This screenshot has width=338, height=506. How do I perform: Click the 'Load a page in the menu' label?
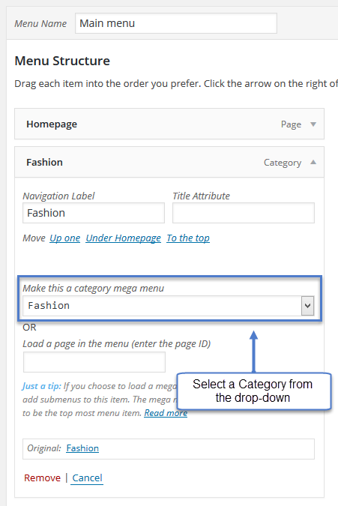click(x=116, y=343)
